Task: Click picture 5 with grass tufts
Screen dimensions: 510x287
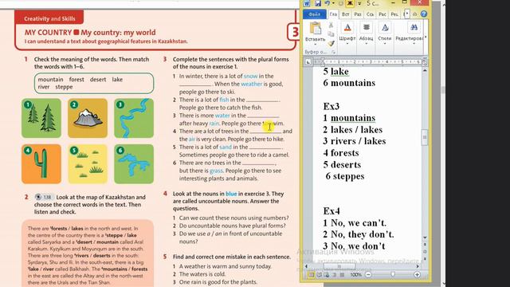Action: (88, 164)
